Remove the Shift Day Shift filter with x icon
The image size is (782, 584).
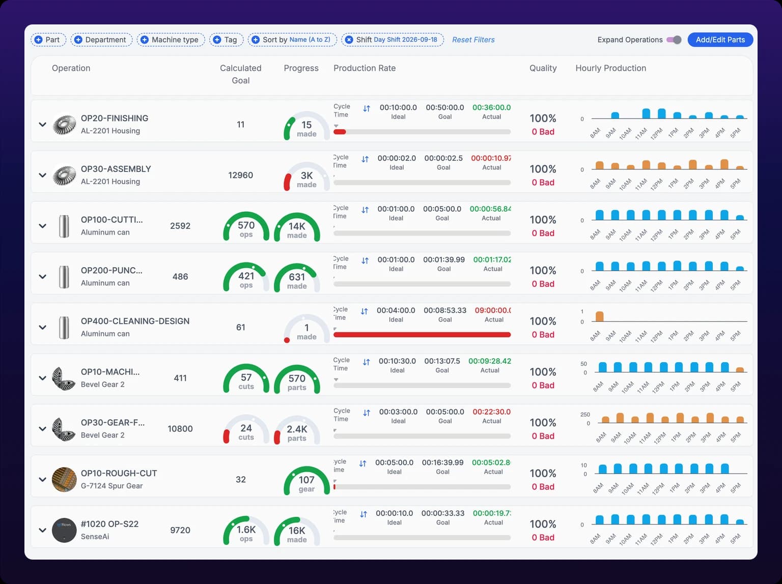349,40
